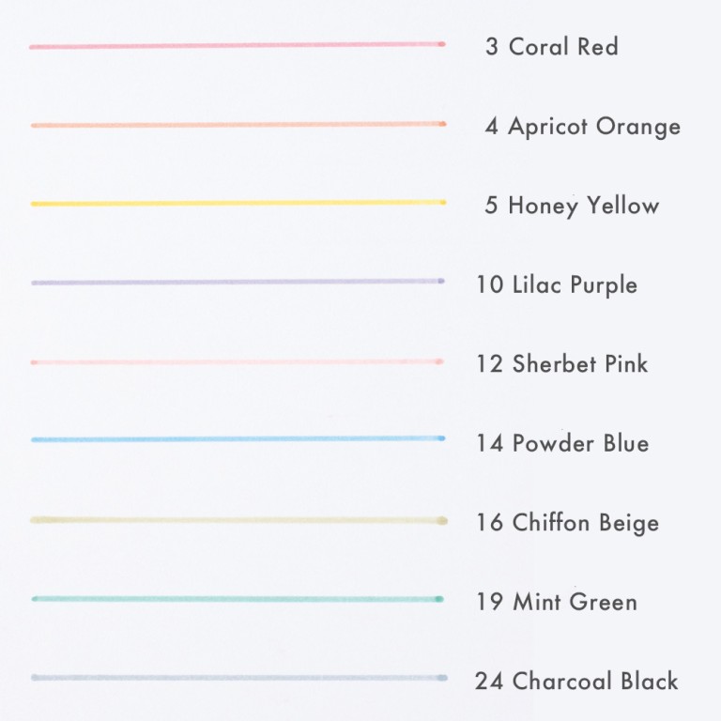Select the "10 Lilac Purple" label
Image resolution: width=721 pixels, height=721 pixels.
pos(557,285)
